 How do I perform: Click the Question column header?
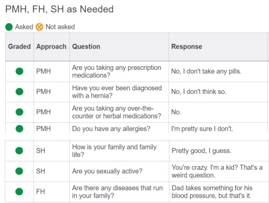(x=86, y=46)
